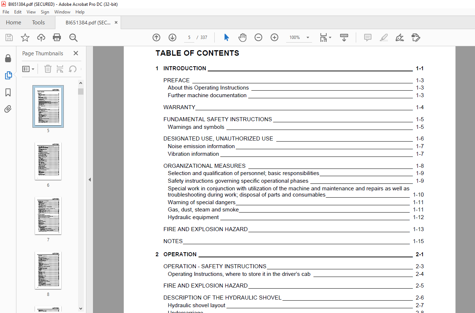
Task: Open the security lock panel
Action: (x=8, y=59)
